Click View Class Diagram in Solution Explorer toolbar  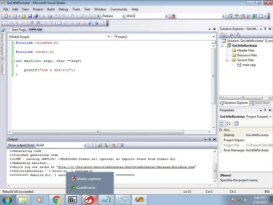[238, 35]
